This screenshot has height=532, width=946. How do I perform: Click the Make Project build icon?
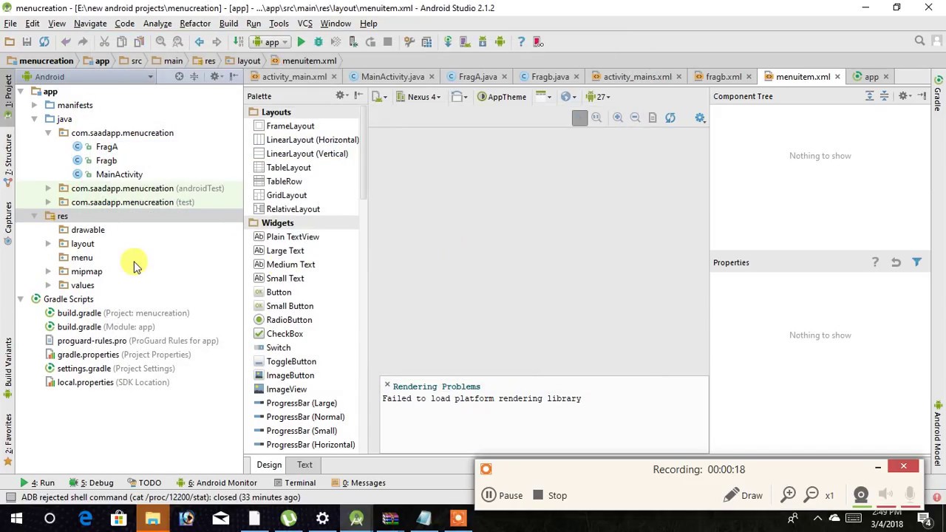coord(238,41)
